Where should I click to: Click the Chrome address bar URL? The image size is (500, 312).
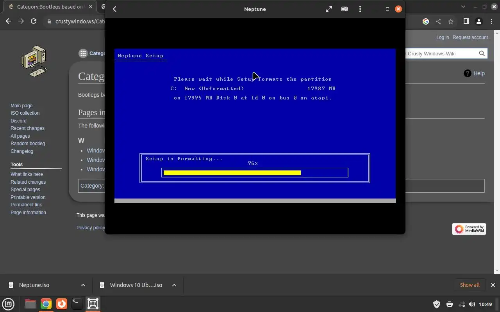[x=80, y=21]
